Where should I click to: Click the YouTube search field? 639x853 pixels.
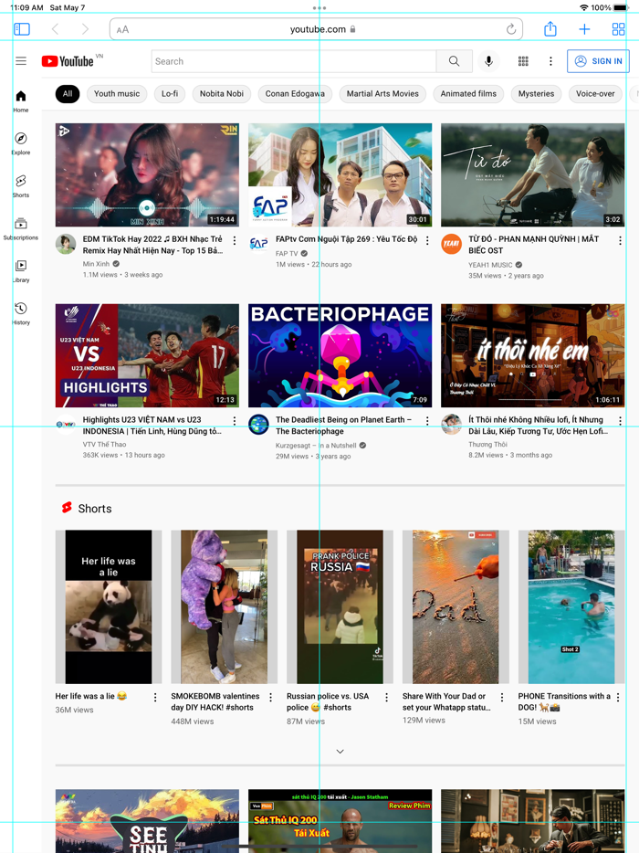click(294, 61)
